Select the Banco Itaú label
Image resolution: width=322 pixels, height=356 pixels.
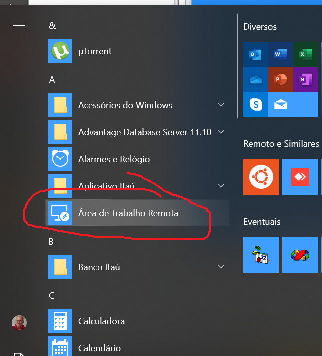[x=99, y=267]
